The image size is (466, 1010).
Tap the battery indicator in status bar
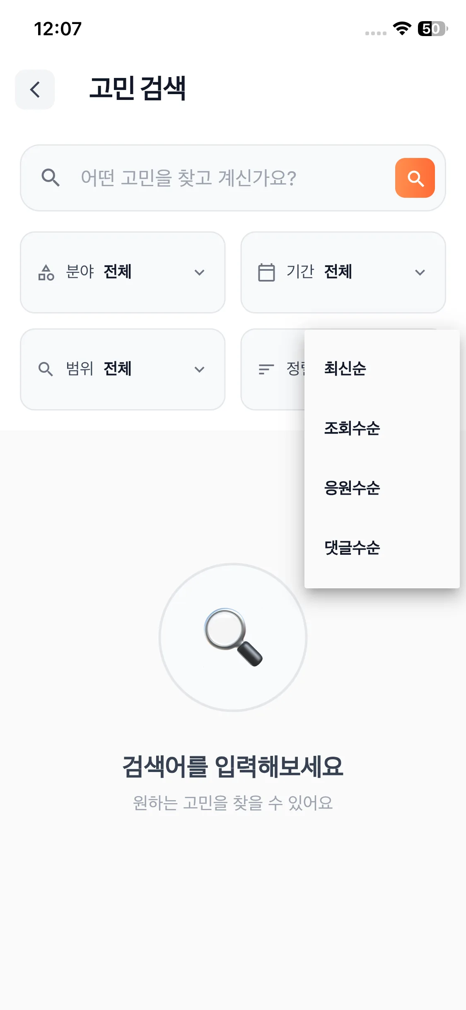tap(432, 29)
